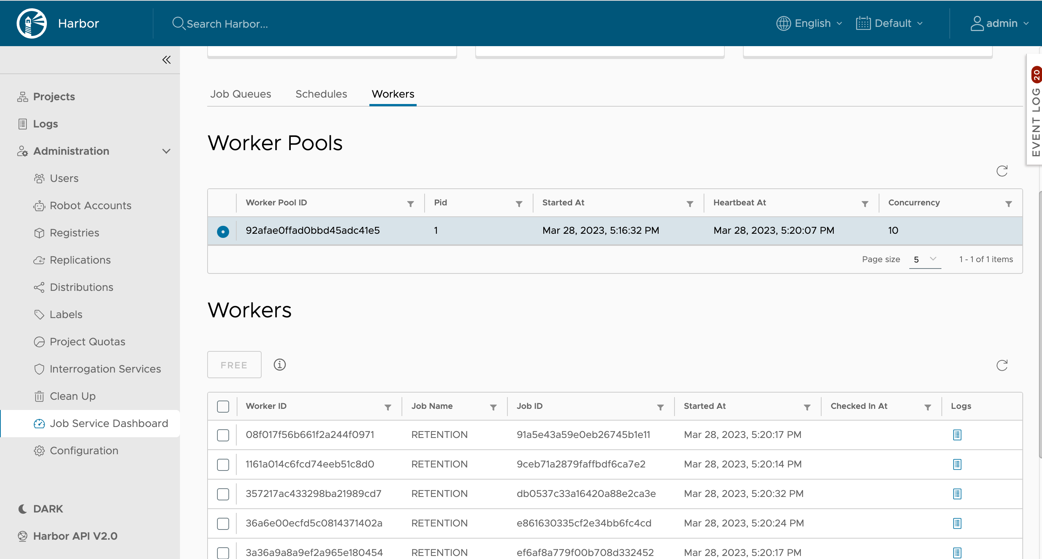Collapse the Administration menu section
This screenshot has height=559, width=1042.
166,151
